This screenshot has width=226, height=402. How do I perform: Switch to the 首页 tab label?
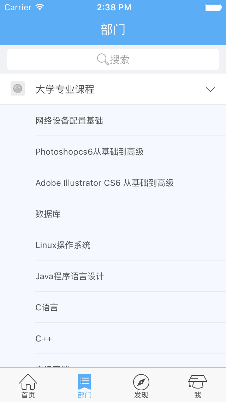click(28, 395)
